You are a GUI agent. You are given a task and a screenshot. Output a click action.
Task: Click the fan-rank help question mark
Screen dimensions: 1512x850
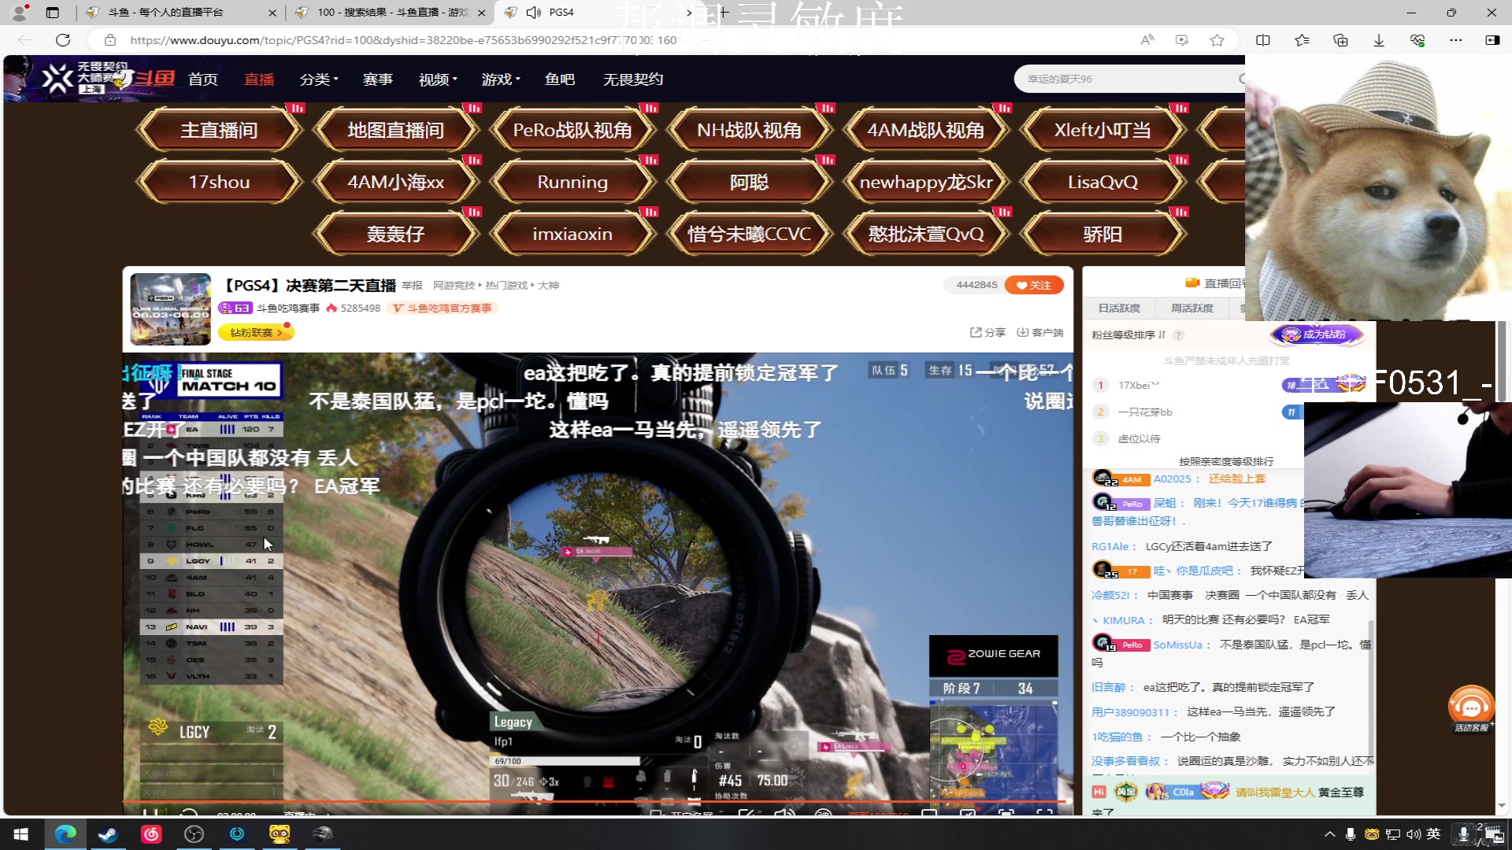click(1179, 335)
